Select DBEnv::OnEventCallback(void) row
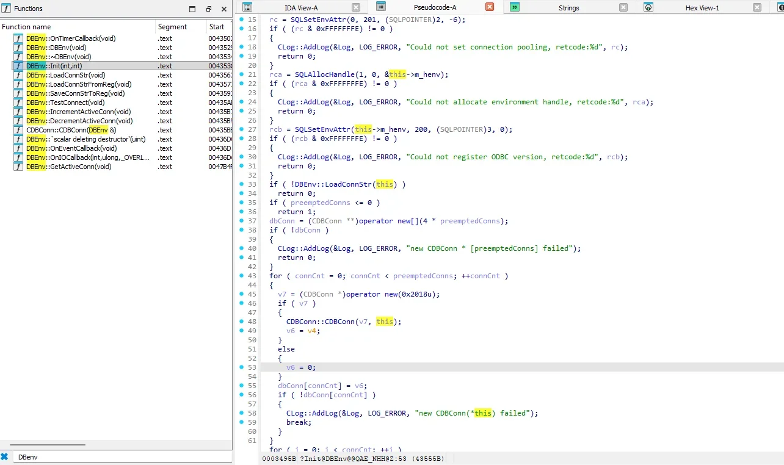784x465 pixels. (116, 148)
